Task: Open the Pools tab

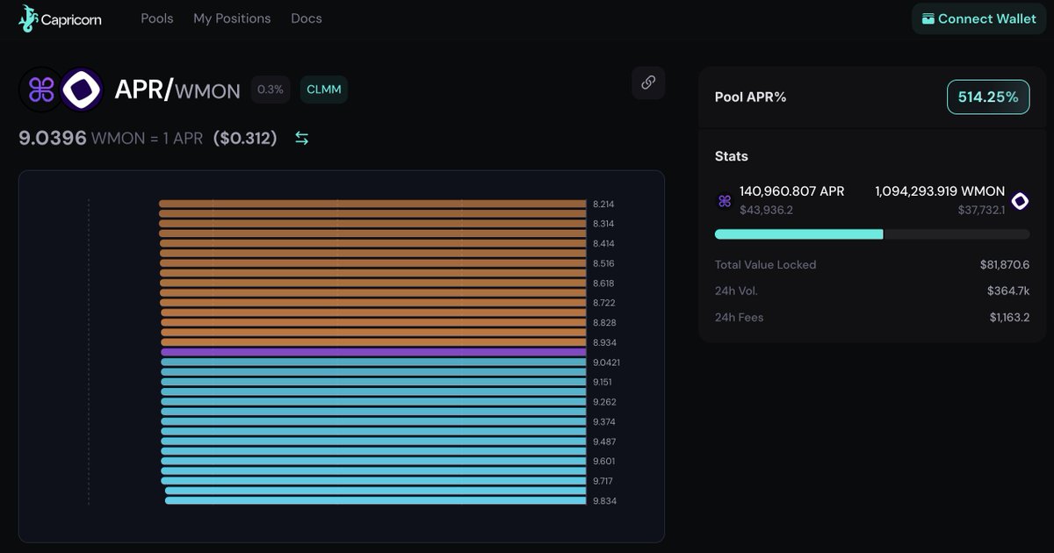Action: pos(157,18)
